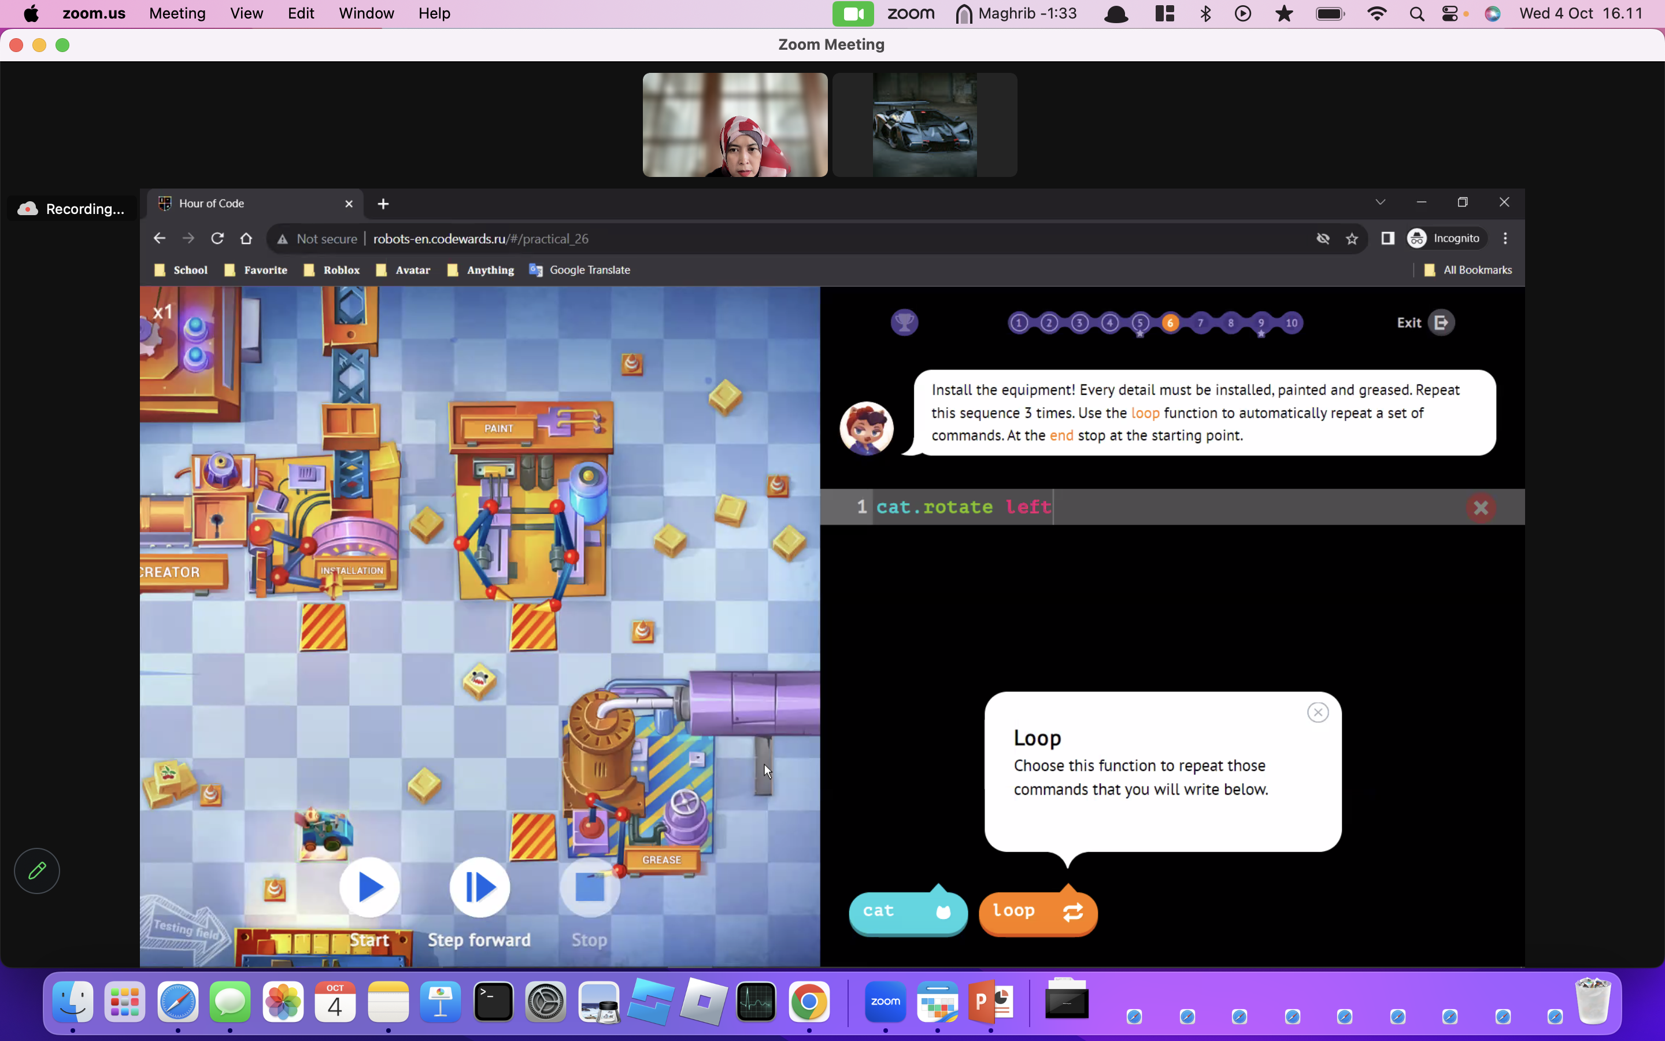The width and height of the screenshot is (1665, 1041).
Task: Click the trophy achievements icon
Action: [904, 322]
